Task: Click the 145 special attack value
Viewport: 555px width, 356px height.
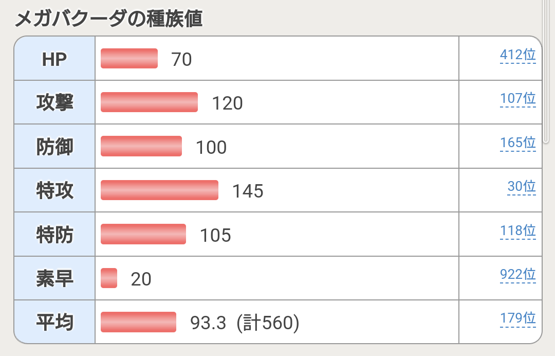Action: tap(248, 191)
